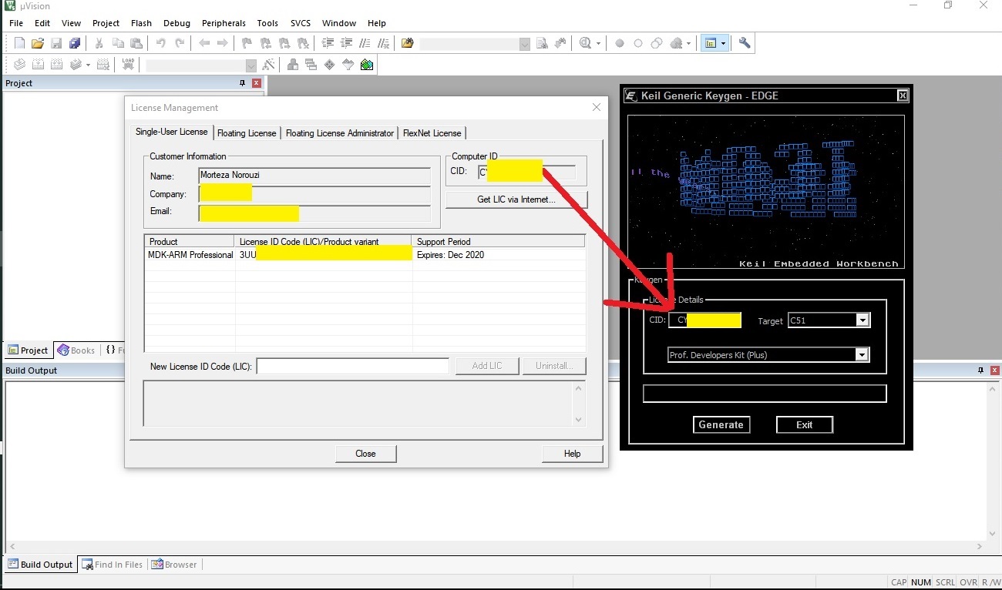Open Configuration using the wrench icon
This screenshot has height=590, width=1002.
pos(745,44)
